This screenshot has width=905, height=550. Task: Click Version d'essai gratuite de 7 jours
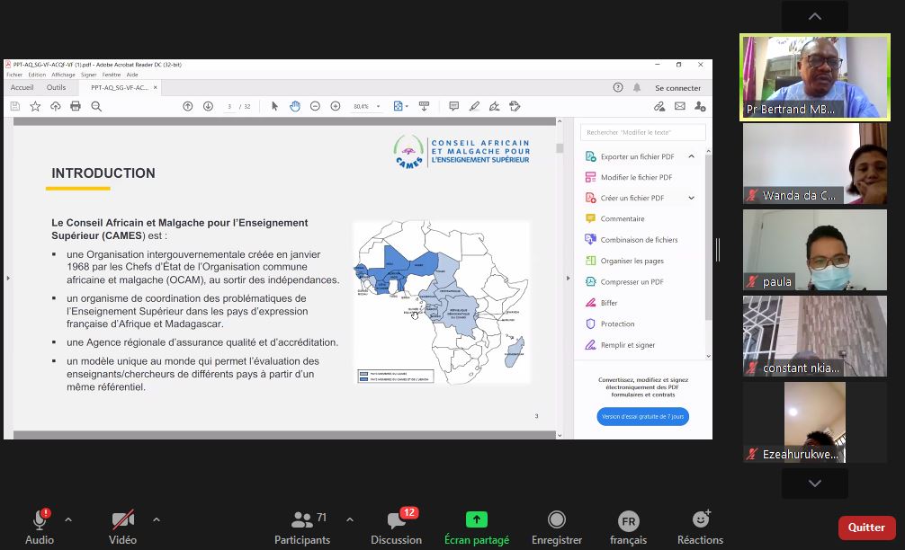point(642,416)
